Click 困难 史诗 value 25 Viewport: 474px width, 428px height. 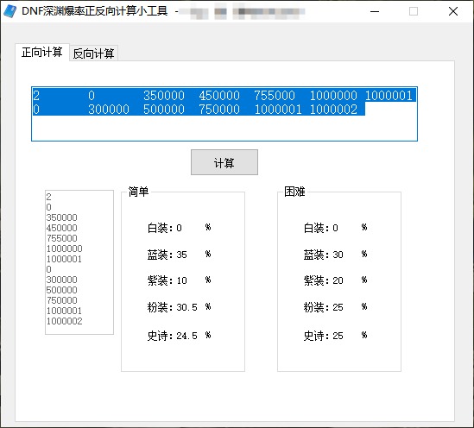click(x=338, y=336)
